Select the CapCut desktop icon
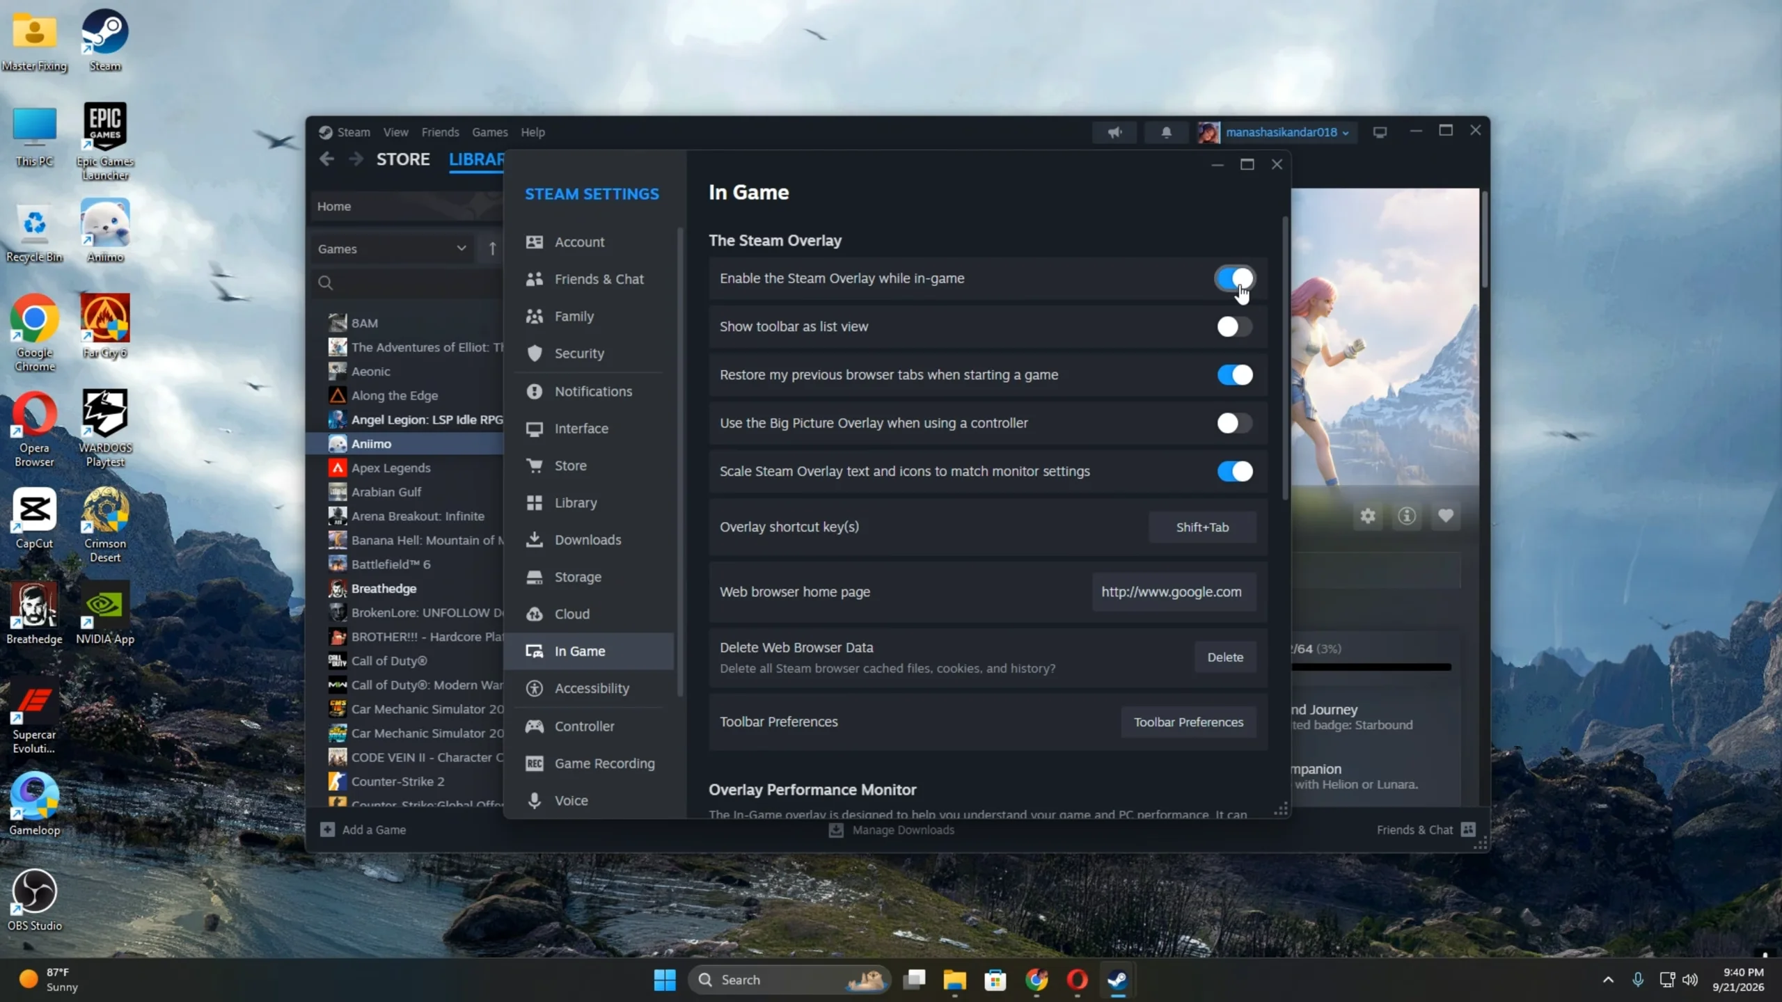 pos(34,518)
